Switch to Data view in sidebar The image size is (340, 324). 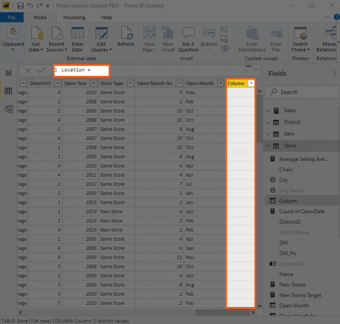[8, 91]
